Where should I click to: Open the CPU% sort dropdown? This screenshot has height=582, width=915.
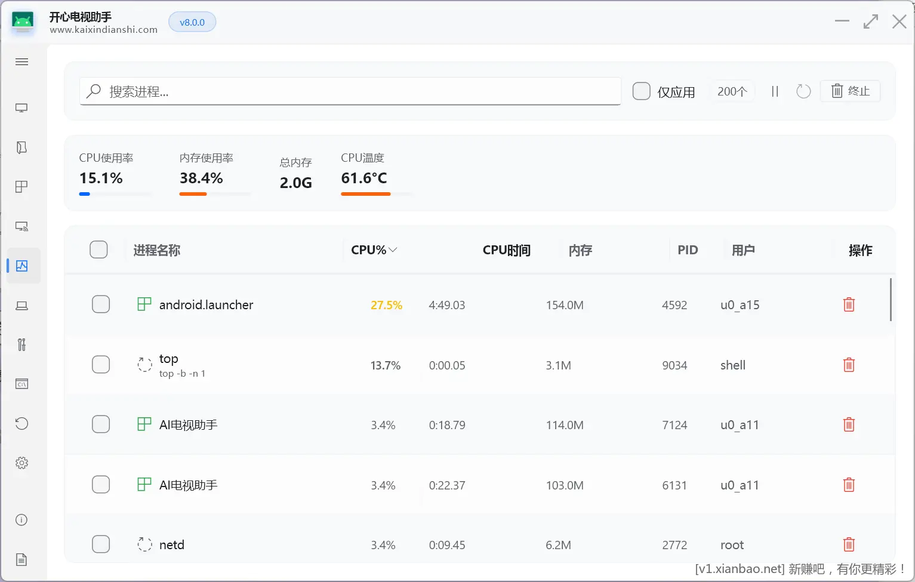[x=373, y=250]
